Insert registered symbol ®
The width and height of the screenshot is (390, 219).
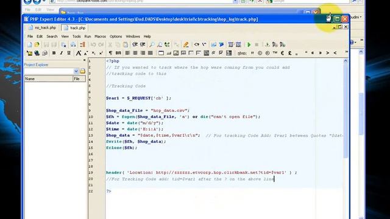point(268,53)
